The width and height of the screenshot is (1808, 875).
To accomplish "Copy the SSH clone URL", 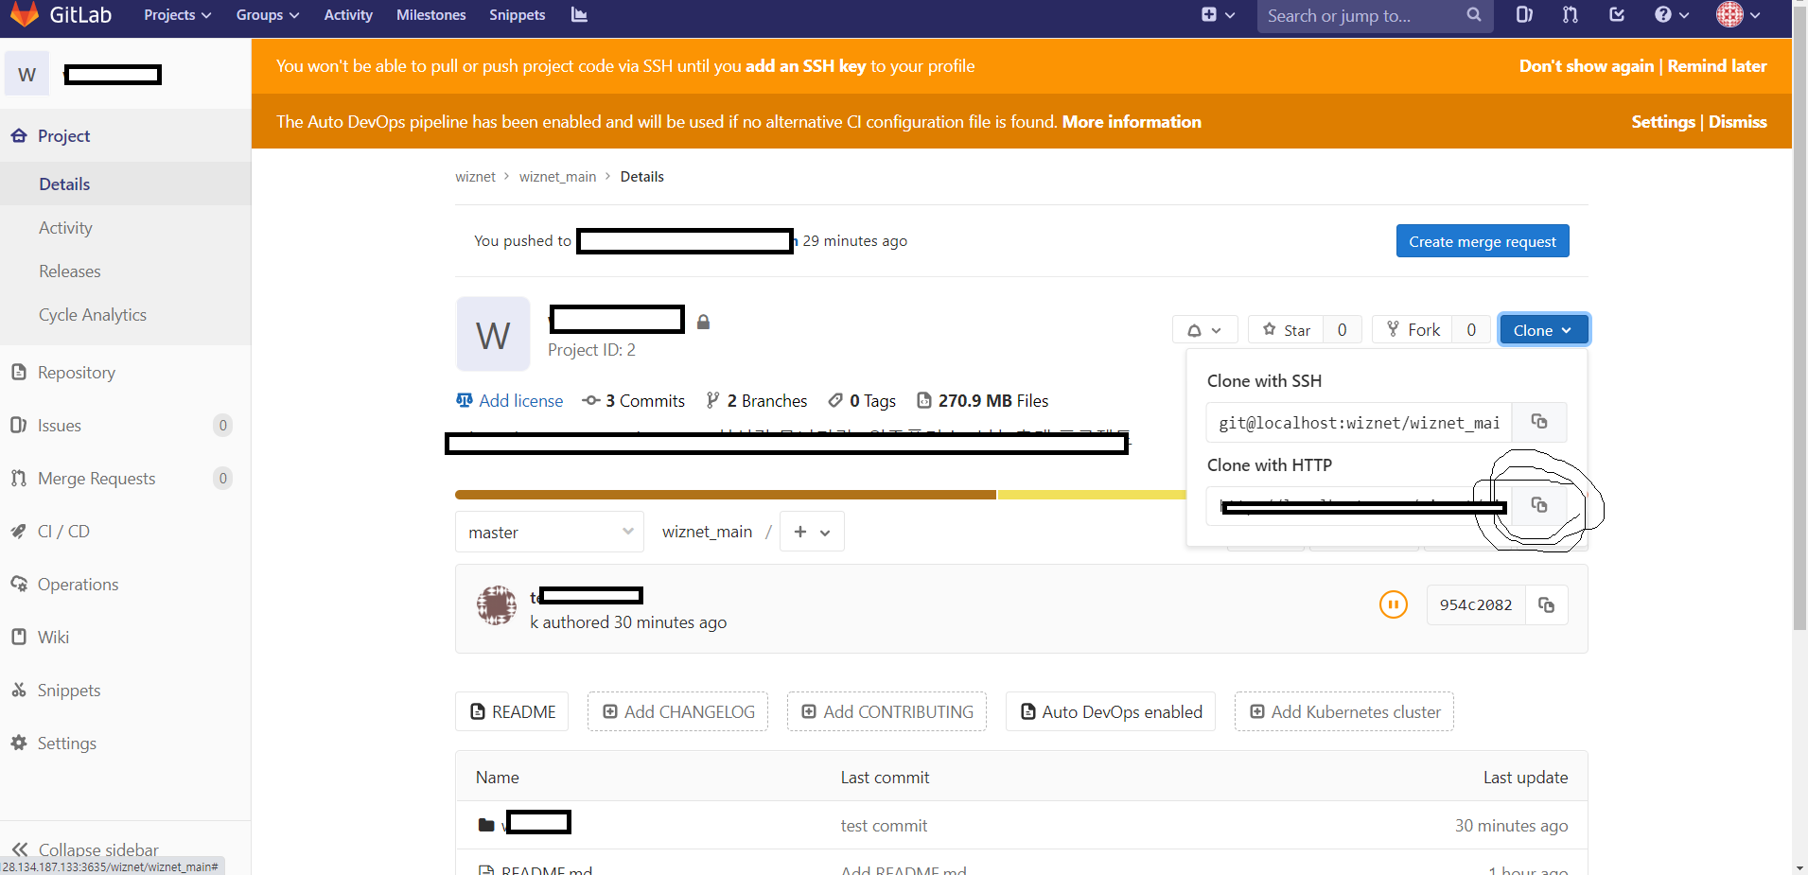I will 1539,422.
